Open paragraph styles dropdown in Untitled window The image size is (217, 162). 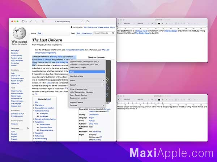point(119,23)
